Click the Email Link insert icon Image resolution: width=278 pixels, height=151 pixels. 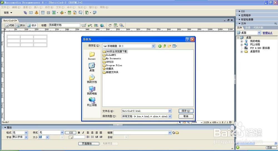(x=31, y=13)
